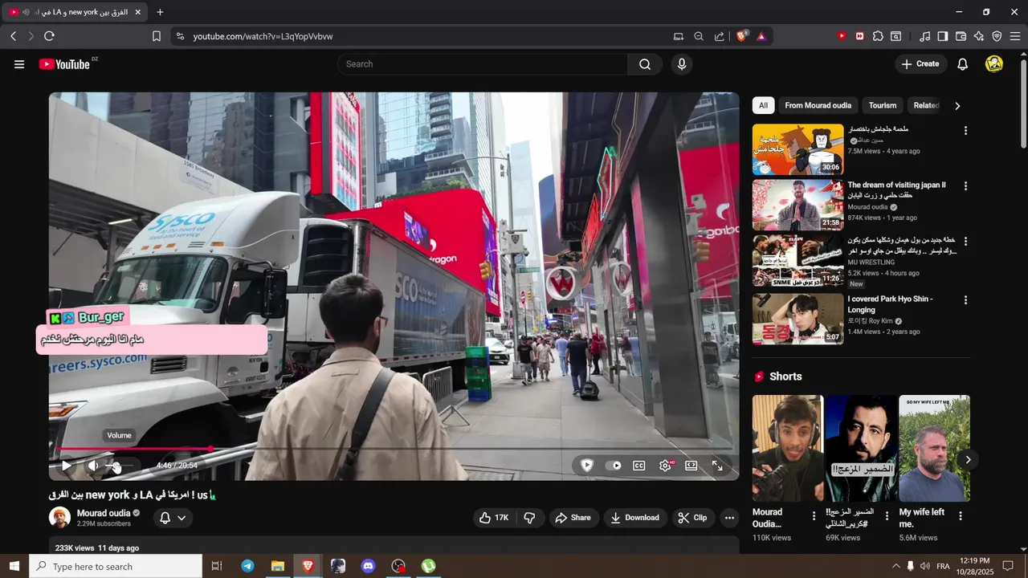Viewport: 1028px width, 578px height.
Task: Share the video
Action: 573,518
